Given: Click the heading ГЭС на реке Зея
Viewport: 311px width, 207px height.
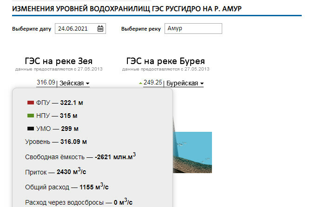Looking at the screenshot, I should pos(59,61).
